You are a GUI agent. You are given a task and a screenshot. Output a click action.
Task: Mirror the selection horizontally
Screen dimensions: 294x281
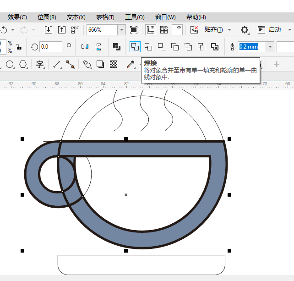85,47
